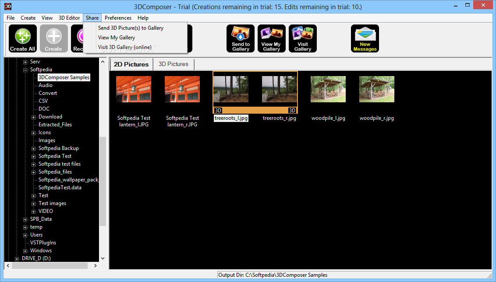Expand the Windows folder node
This screenshot has width=496, height=282.
coord(25,251)
